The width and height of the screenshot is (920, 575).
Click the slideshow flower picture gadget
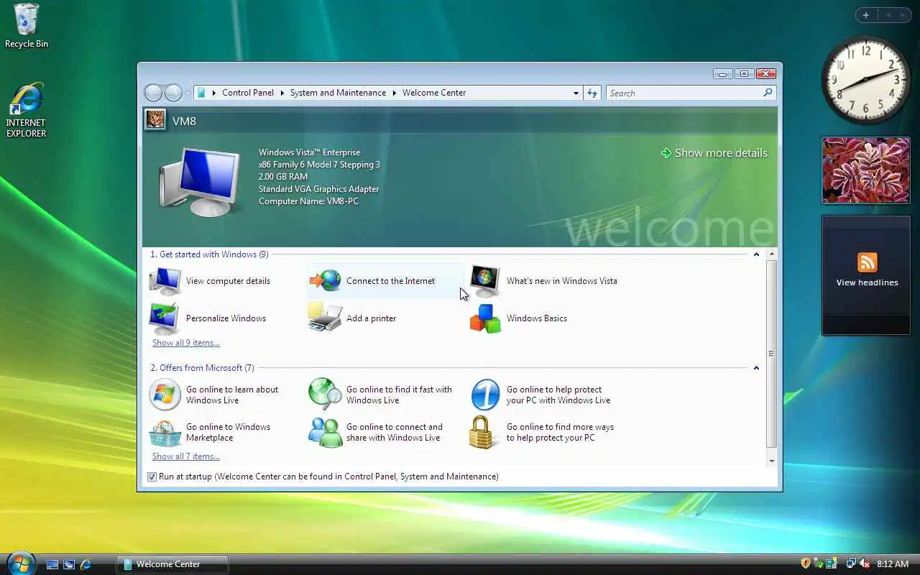pos(866,170)
